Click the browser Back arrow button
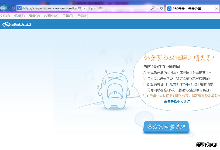Image resolution: width=220 pixels, height=150 pixels. (x=3, y=8)
